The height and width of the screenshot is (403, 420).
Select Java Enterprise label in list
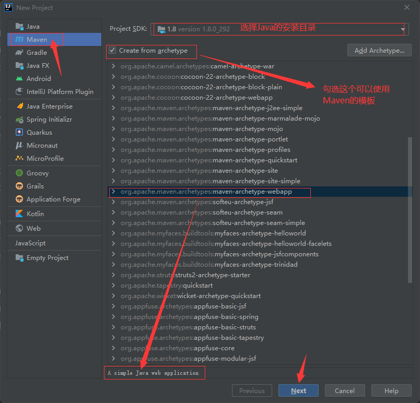pyautogui.click(x=50, y=106)
